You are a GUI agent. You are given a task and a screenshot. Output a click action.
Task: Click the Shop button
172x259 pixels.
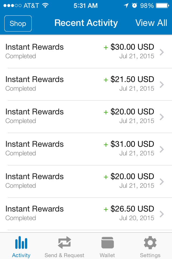click(18, 23)
